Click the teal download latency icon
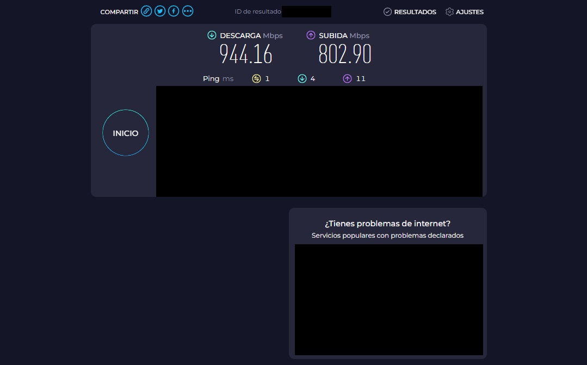This screenshot has width=587, height=365. [302, 79]
